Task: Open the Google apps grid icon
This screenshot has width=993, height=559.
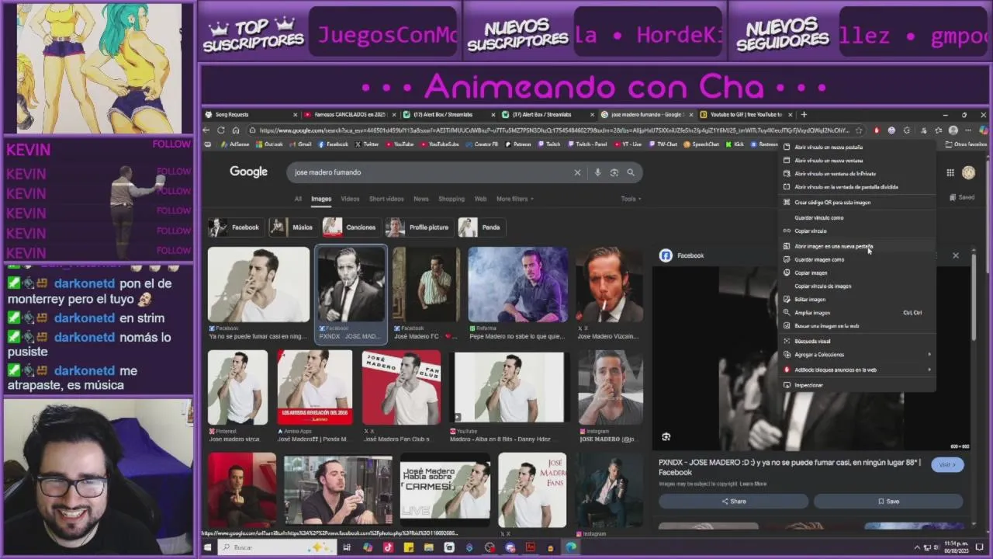Action: coord(950,172)
